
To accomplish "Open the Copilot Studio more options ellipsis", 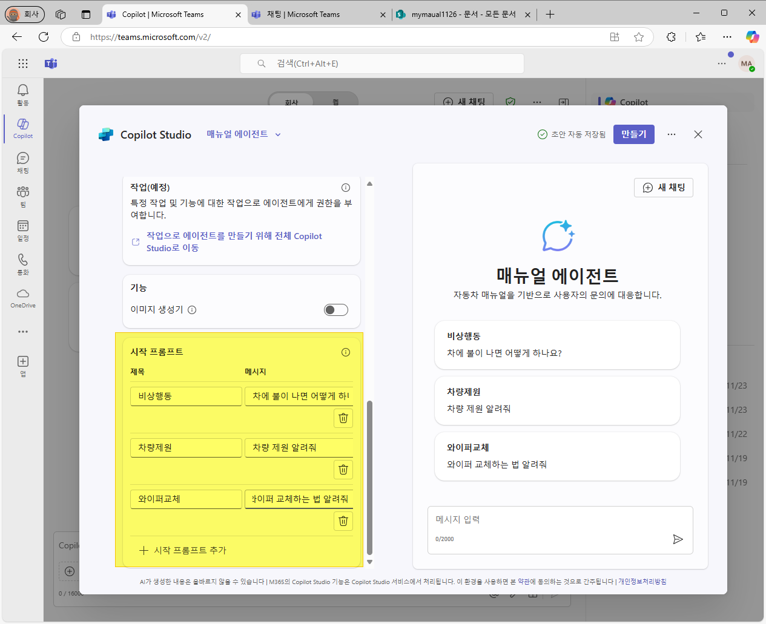I will pyautogui.click(x=672, y=134).
